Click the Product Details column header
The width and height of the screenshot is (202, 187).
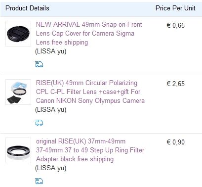(x=27, y=8)
